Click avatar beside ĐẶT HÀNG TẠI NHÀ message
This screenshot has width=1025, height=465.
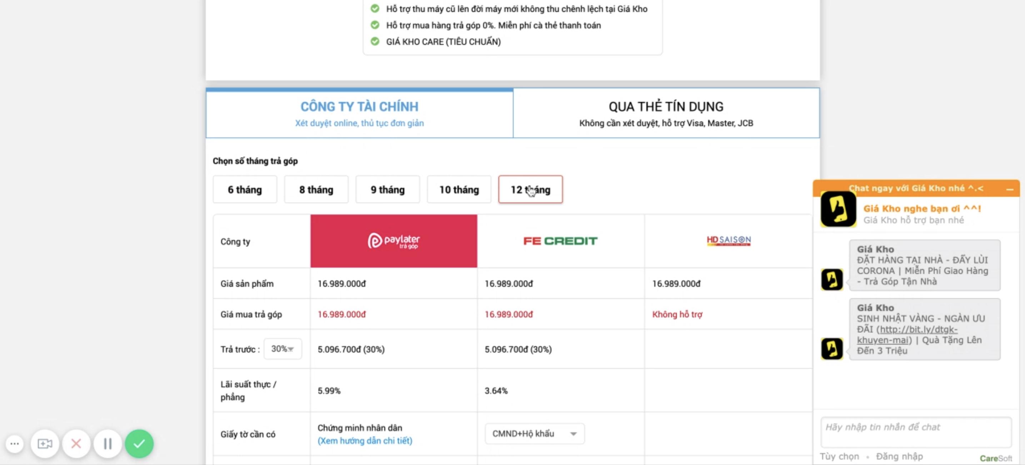pos(832,279)
